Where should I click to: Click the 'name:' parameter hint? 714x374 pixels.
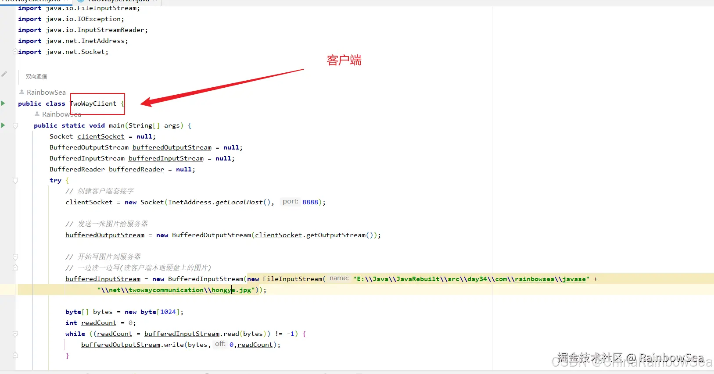click(x=339, y=278)
